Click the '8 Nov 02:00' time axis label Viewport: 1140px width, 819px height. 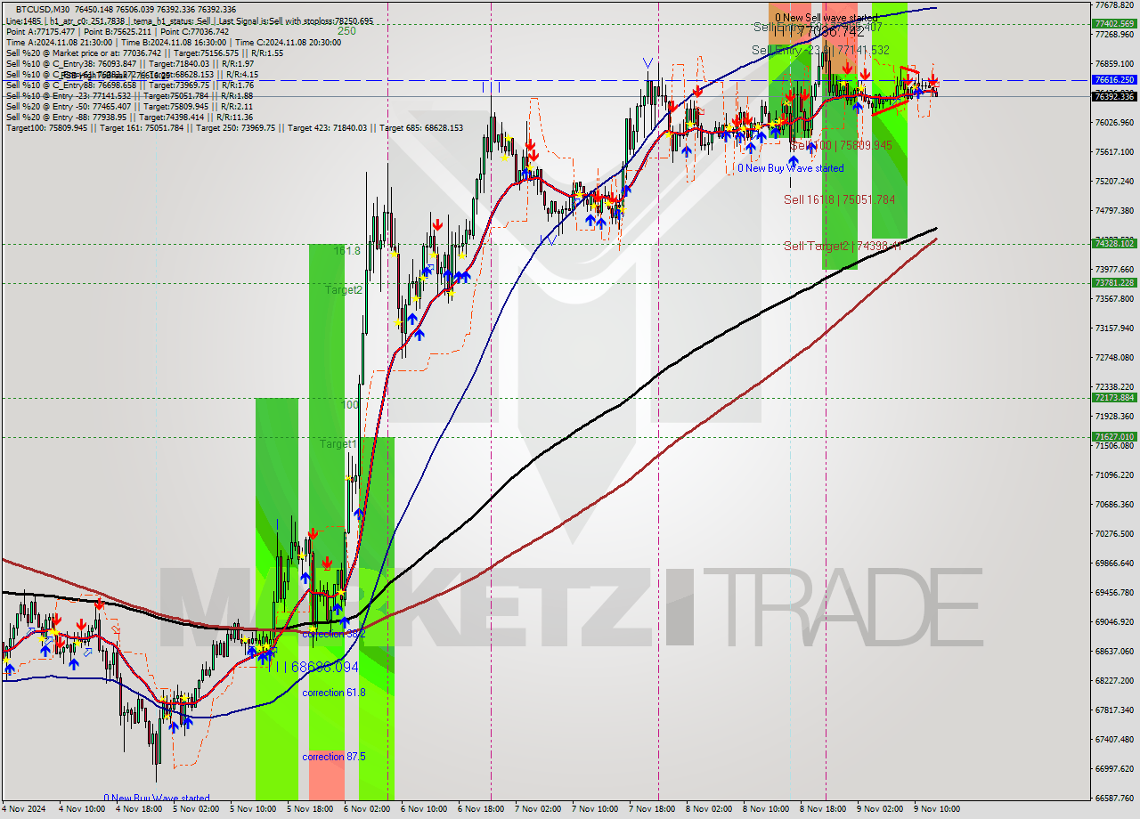710,809
